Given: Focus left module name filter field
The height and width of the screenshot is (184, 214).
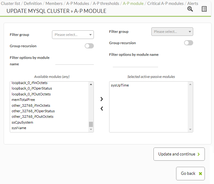Looking at the screenshot, I should click(75, 63).
